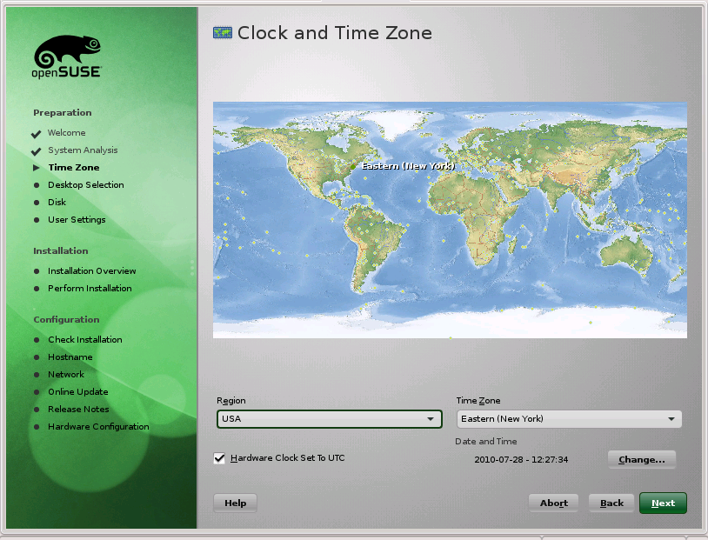708x540 pixels.
Task: Click the Preparation section heading
Action: tap(63, 113)
